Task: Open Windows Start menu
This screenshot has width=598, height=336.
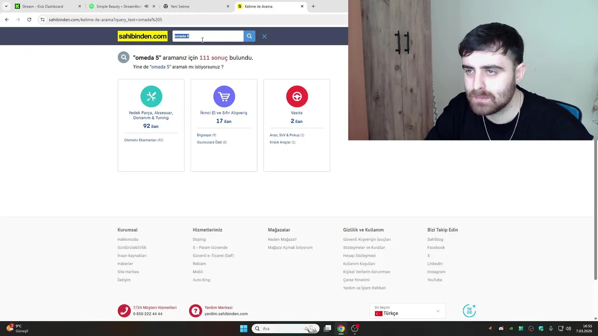Action: pos(243,329)
